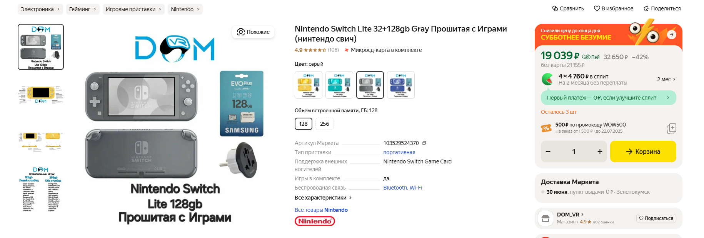Open similar items via the Похожие camera icon
Image resolution: width=704 pixels, height=238 pixels.
click(x=241, y=32)
